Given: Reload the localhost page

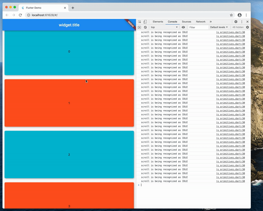Looking at the screenshot, I should pos(20,15).
